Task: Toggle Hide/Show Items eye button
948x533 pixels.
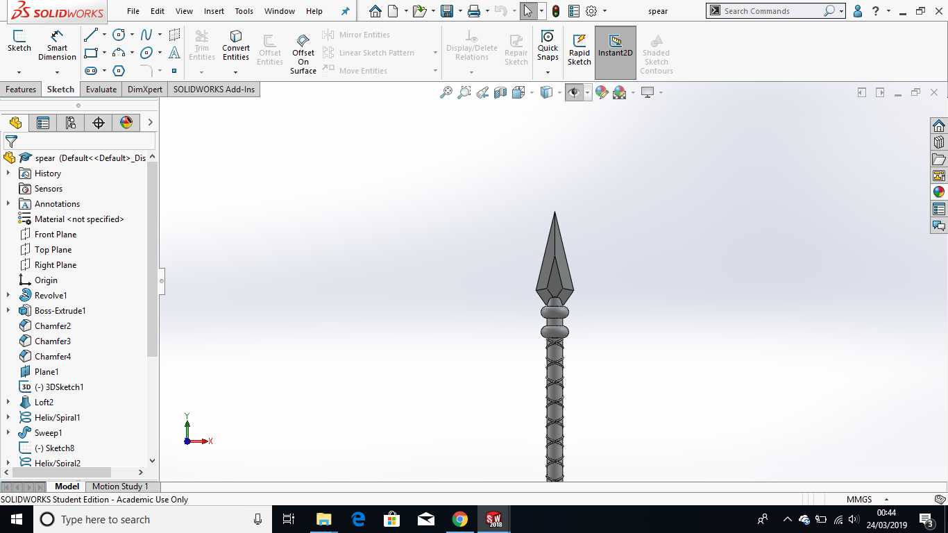Action: [574, 92]
